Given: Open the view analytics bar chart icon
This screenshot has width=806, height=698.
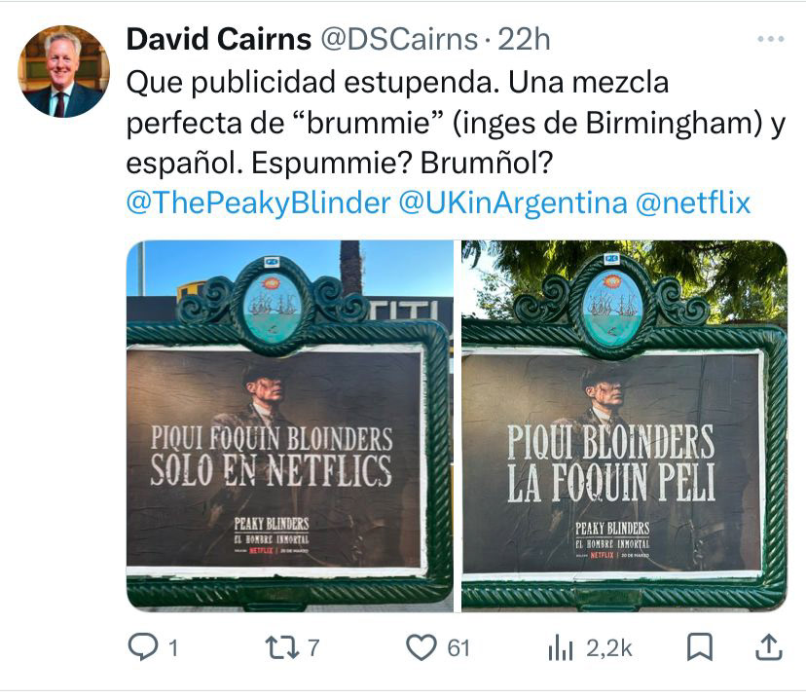Looking at the screenshot, I should coord(561,647).
